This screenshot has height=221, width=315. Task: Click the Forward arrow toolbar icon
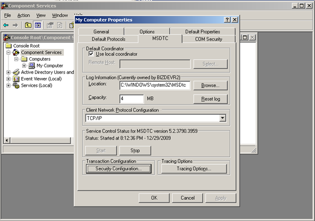point(15,25)
